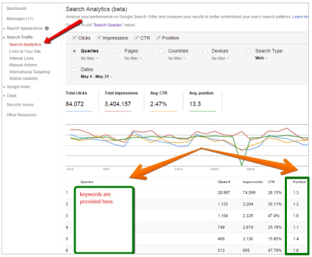Click the info icon beside Search Appearance
This screenshot has height=257, width=312.
click(x=47, y=28)
